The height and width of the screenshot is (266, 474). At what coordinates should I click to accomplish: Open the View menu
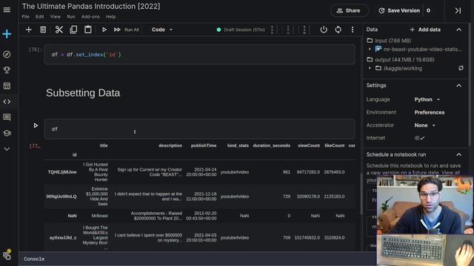56,16
